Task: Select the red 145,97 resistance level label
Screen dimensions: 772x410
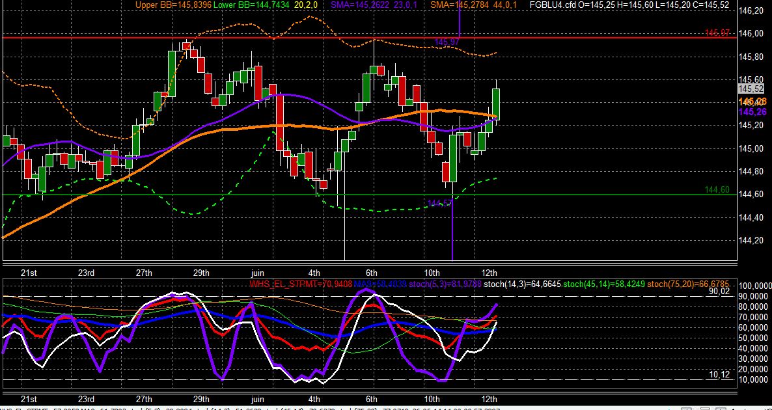Action: 717,33
